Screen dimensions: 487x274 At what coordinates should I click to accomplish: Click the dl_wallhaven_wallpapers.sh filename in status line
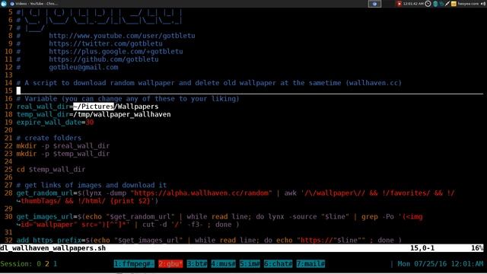53,248
